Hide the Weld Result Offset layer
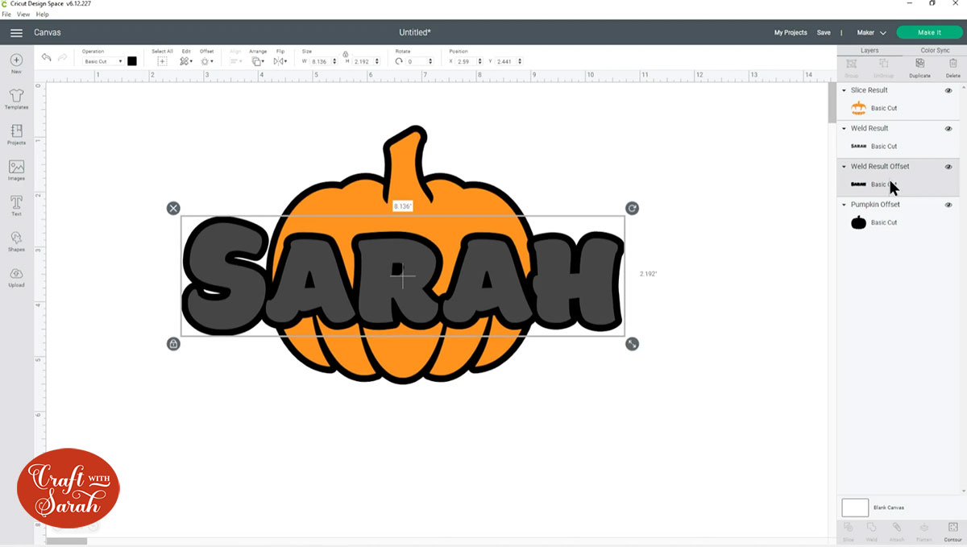 [x=948, y=166]
